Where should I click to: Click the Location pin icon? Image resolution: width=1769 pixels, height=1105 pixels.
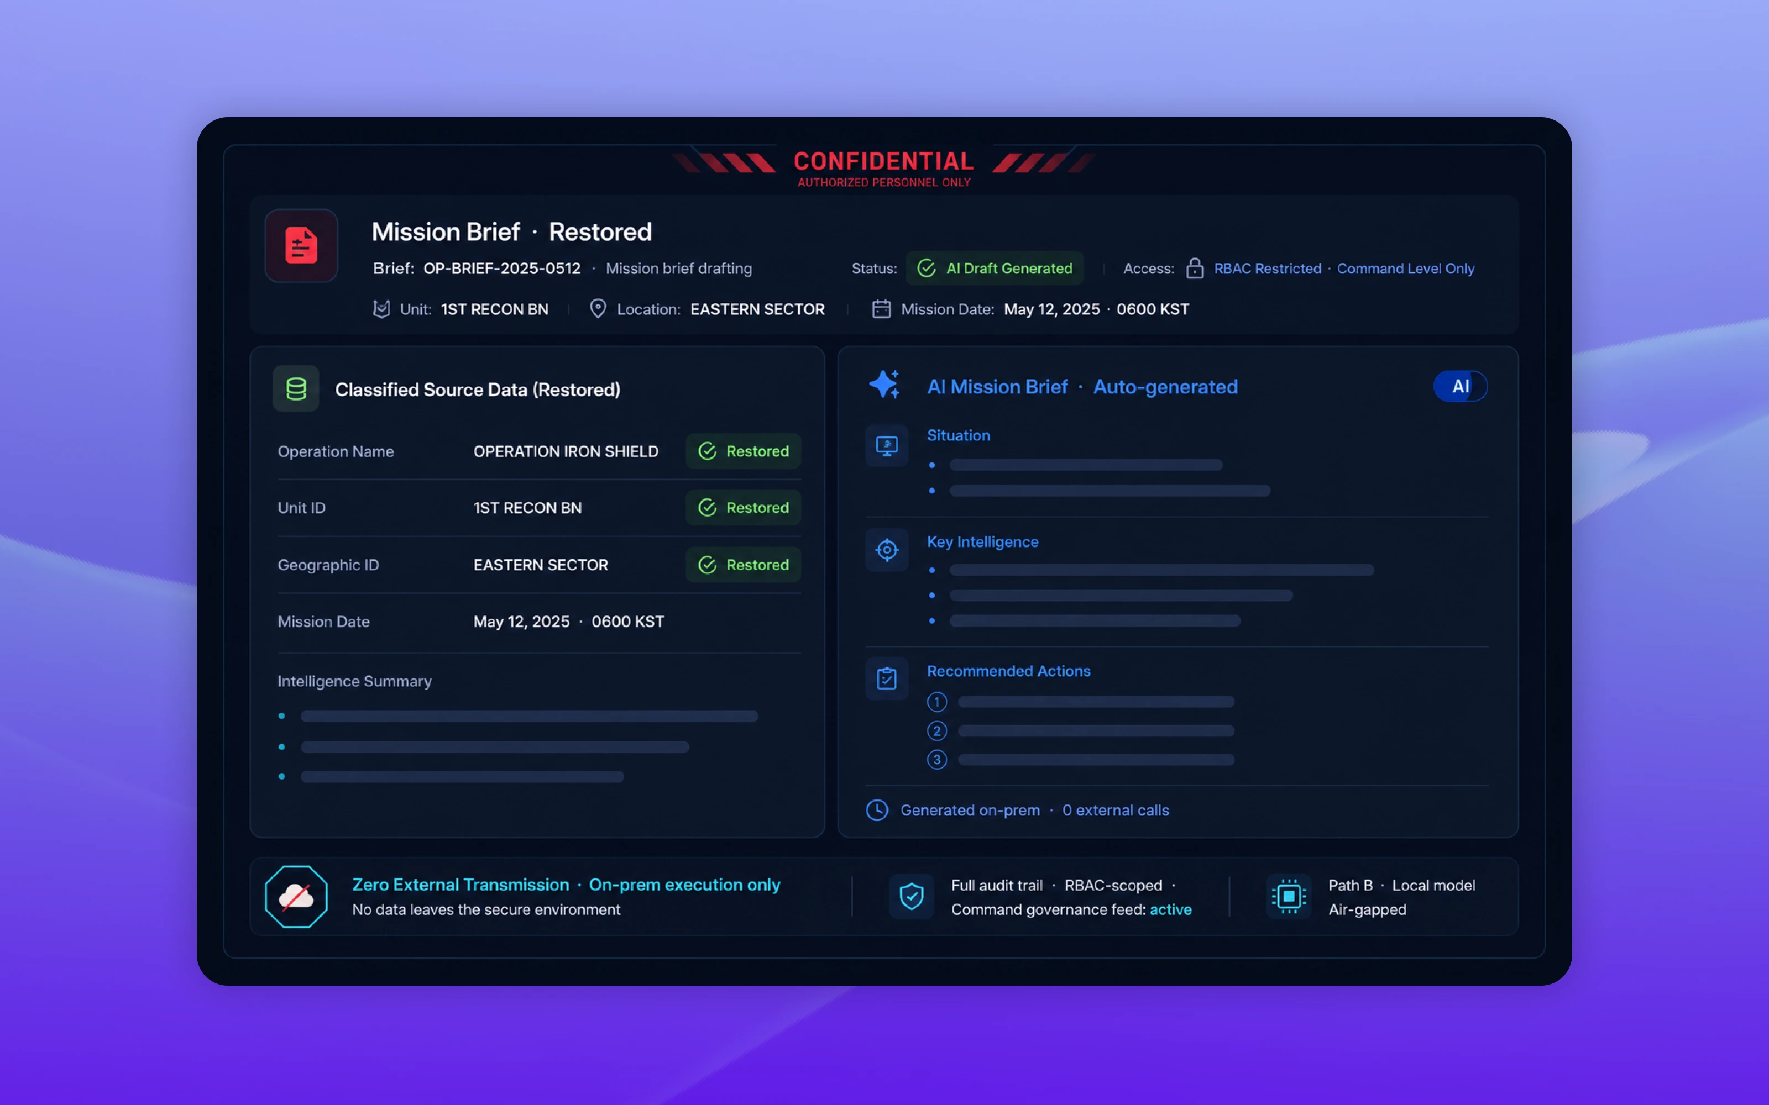pos(598,309)
